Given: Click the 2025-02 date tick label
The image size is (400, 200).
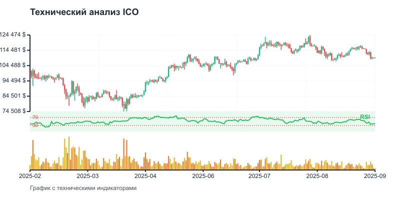Looking at the screenshot, I should 30,176.
